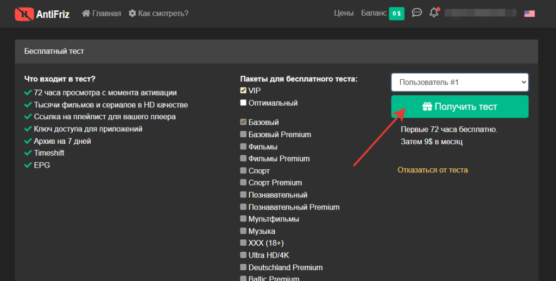Click the home icon beside Главная
This screenshot has height=281, width=556.
point(86,13)
